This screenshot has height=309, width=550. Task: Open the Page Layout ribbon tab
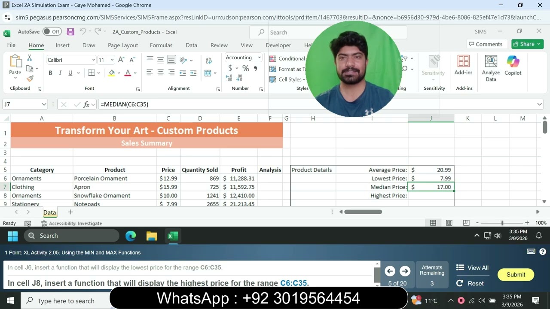point(123,45)
